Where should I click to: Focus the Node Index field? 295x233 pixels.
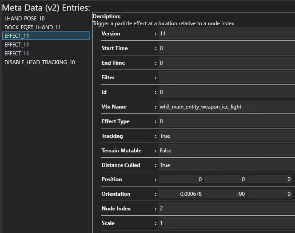(226, 209)
